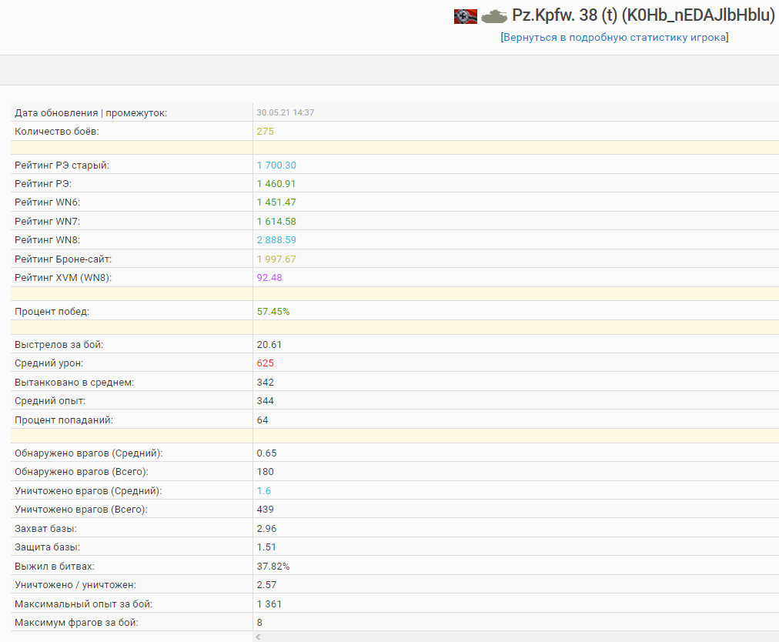The image size is (779, 642).
Task: Select the average damage value 625
Action: (265, 363)
